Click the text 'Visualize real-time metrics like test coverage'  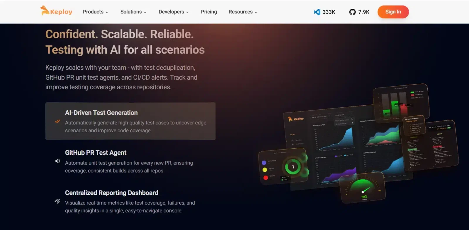(x=115, y=203)
